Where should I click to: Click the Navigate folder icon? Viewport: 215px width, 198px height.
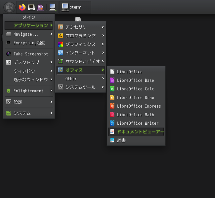[9, 34]
